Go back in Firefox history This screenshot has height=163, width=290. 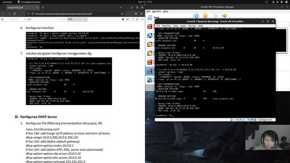click(4, 14)
